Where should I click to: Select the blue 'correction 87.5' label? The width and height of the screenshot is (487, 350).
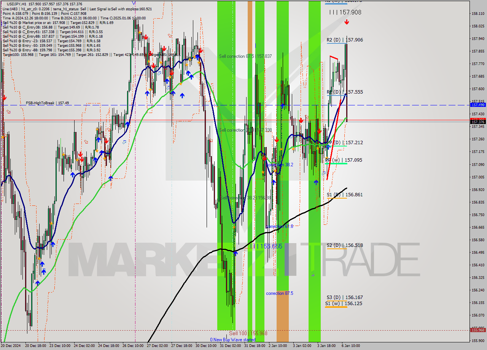coord(280,293)
